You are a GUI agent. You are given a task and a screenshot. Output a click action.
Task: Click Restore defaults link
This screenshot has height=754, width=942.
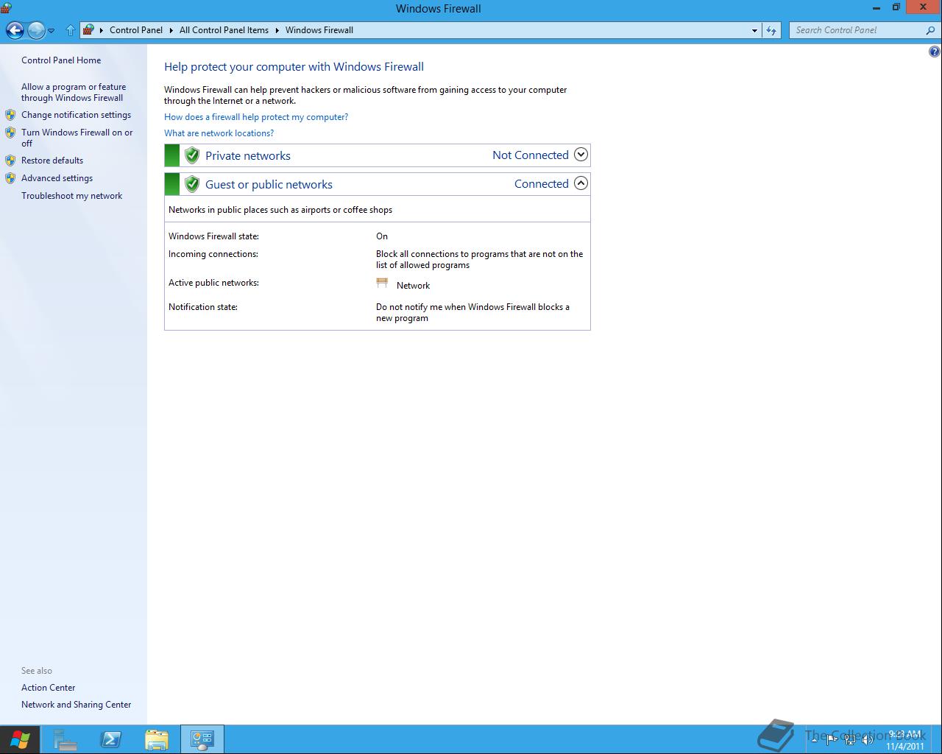click(52, 161)
